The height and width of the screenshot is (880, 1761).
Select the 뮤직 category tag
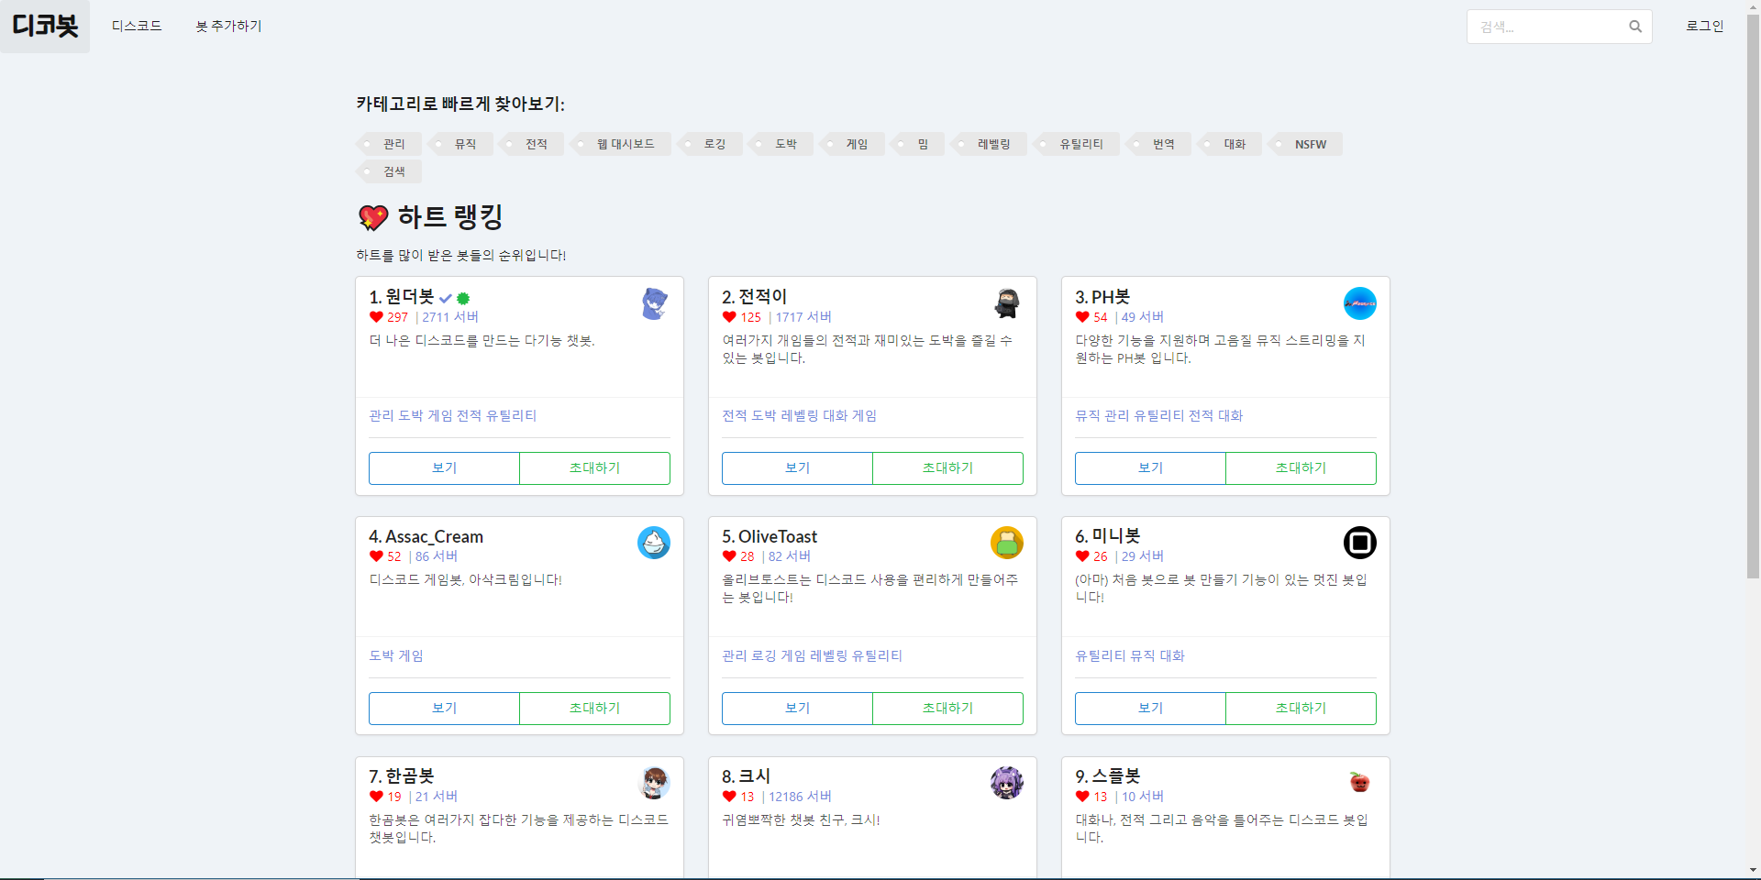coord(460,144)
